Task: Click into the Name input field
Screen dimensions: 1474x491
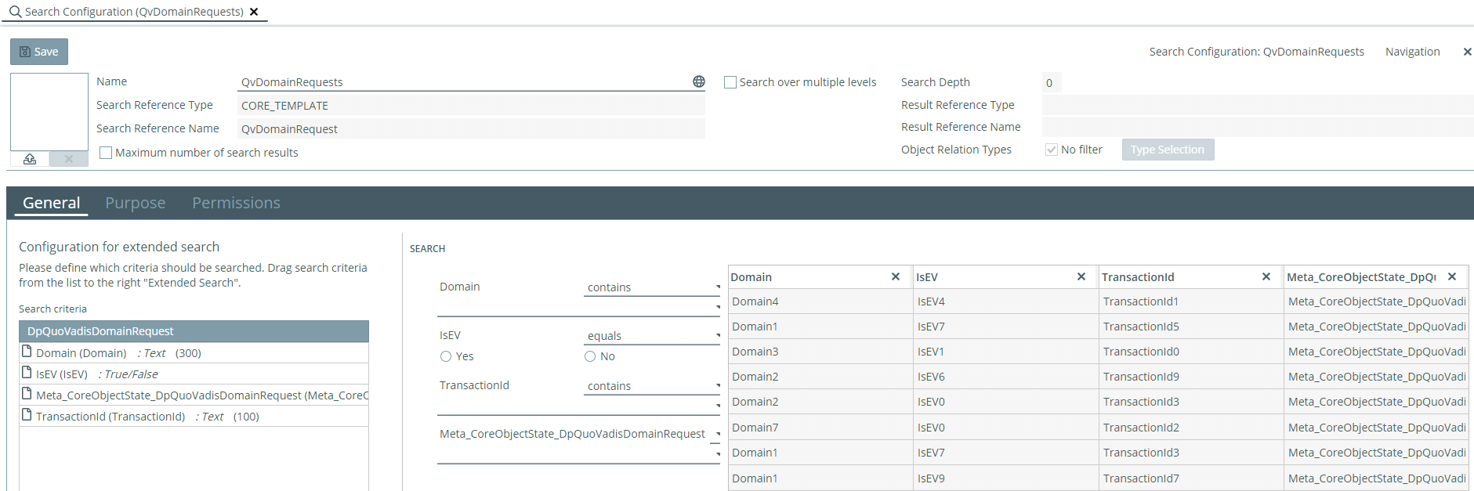Action: pos(462,82)
